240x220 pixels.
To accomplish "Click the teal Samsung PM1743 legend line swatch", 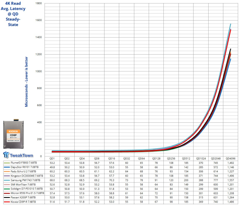I will (7, 180).
